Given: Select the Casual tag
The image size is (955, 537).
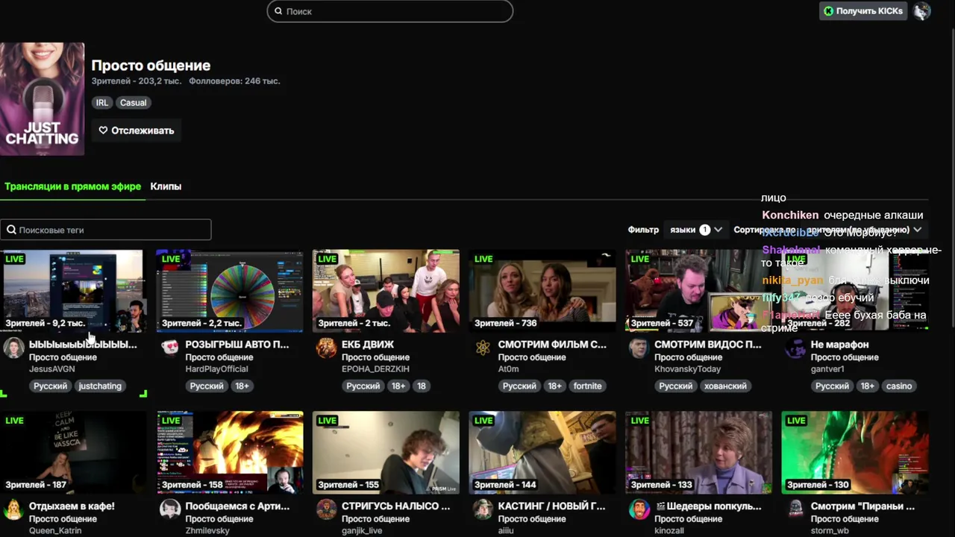Looking at the screenshot, I should 134,103.
